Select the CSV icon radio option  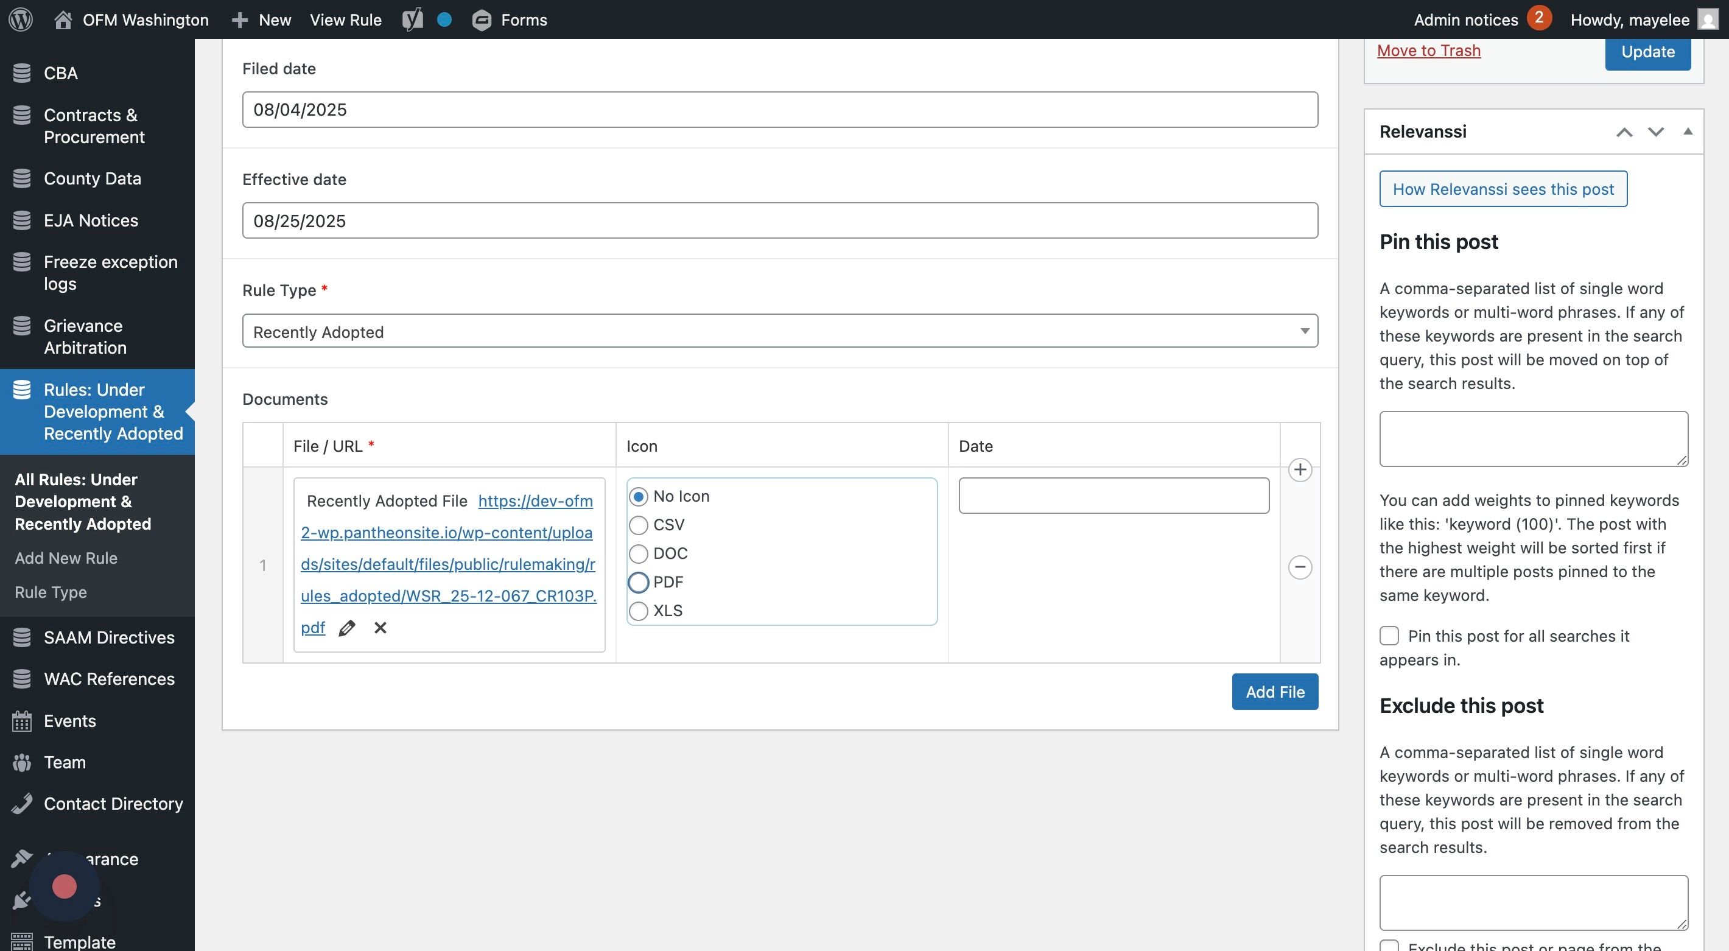pyautogui.click(x=638, y=525)
